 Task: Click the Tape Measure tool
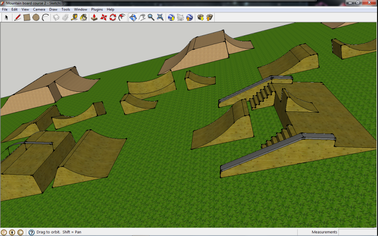coord(75,17)
